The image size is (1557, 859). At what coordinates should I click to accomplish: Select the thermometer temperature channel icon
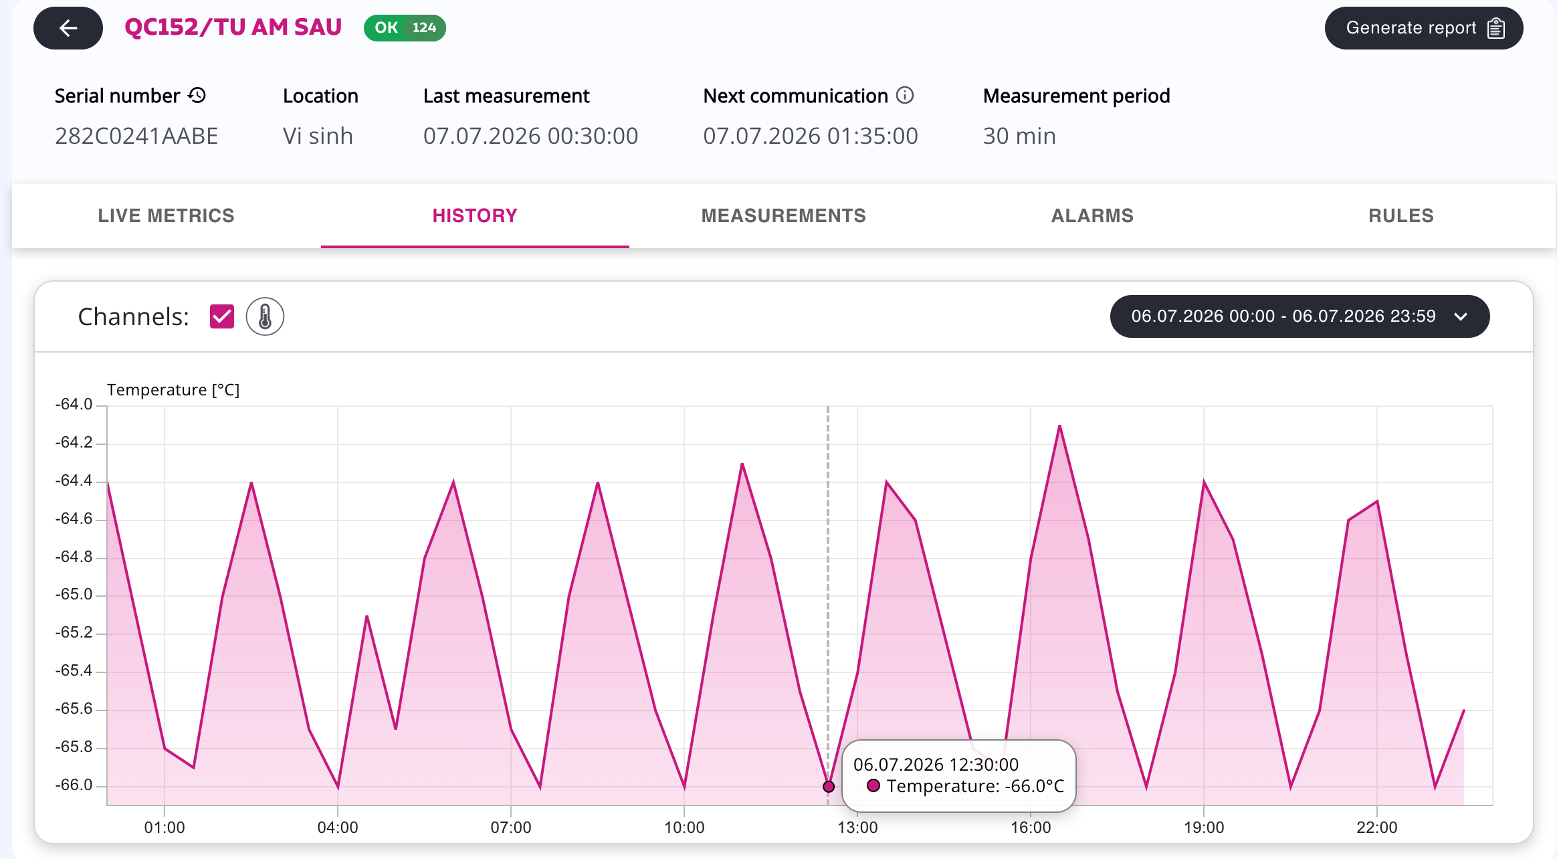coord(265,316)
